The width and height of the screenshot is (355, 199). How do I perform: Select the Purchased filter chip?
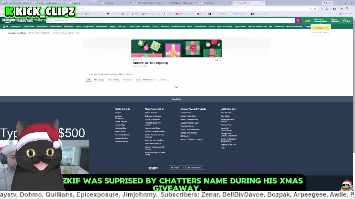click(127, 80)
